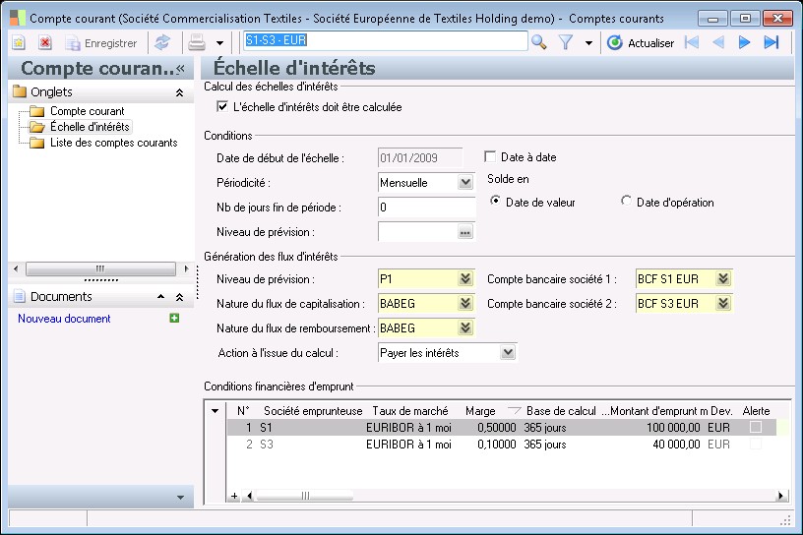Click the table scrollbar left arrow
The width and height of the screenshot is (803, 535).
249,496
